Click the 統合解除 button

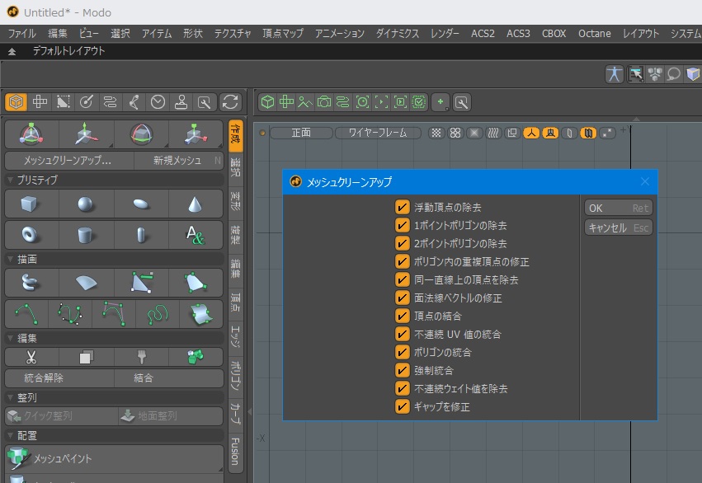(x=59, y=377)
